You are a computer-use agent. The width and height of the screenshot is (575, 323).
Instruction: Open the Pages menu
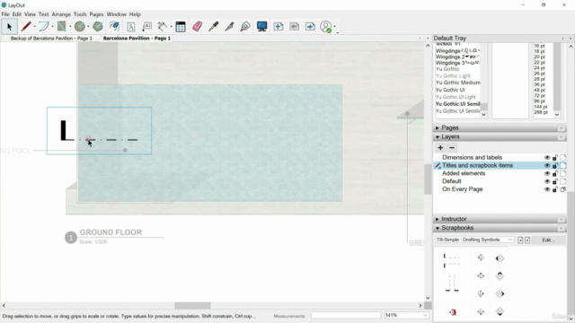point(96,14)
